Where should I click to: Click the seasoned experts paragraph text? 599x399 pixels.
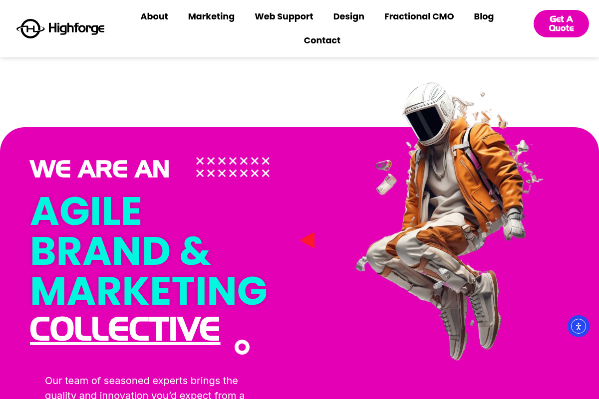point(145,388)
